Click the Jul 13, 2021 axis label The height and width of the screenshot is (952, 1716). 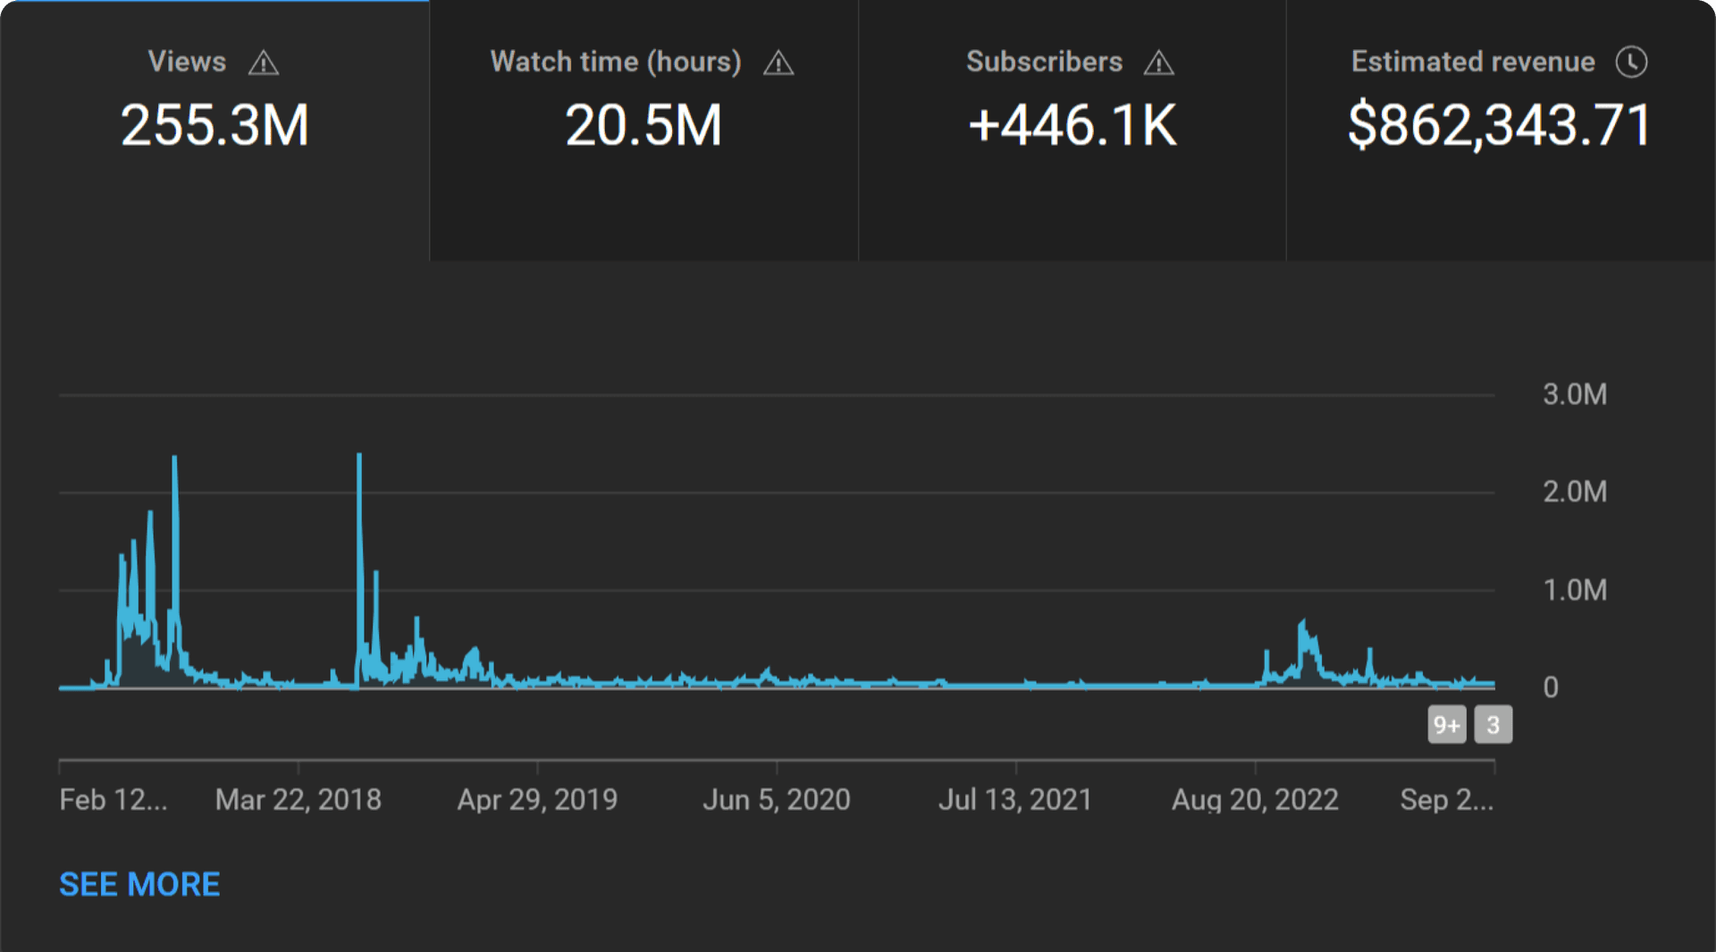pos(1015,799)
